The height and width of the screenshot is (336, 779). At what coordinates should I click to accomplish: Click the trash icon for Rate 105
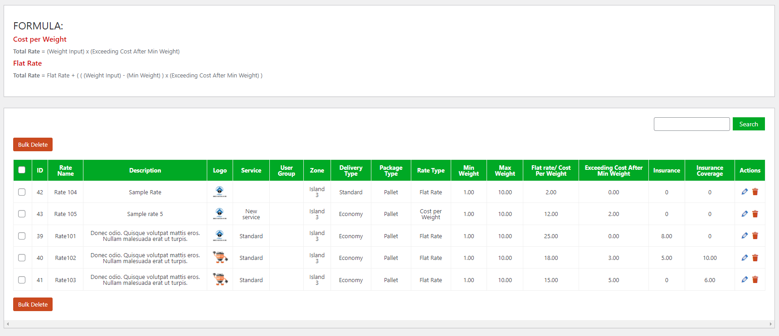[755, 214]
